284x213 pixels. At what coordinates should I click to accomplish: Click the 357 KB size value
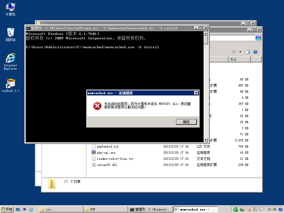tap(243, 104)
